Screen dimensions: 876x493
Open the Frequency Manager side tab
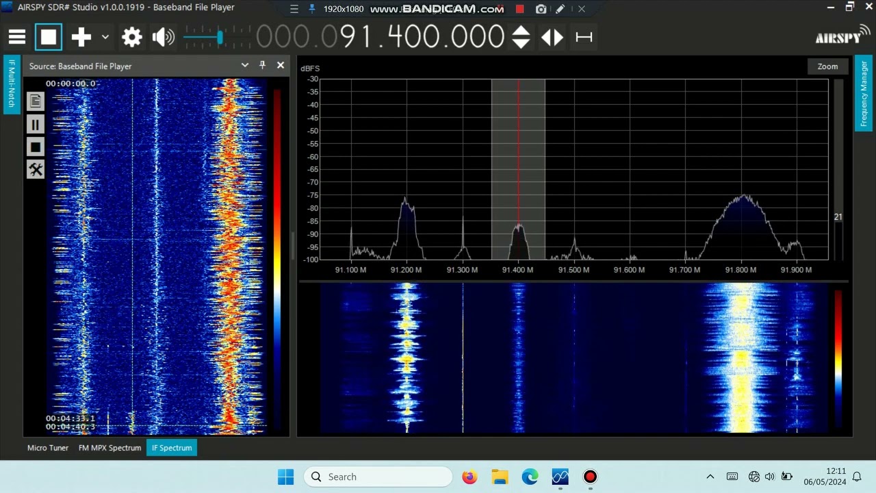coord(864,93)
